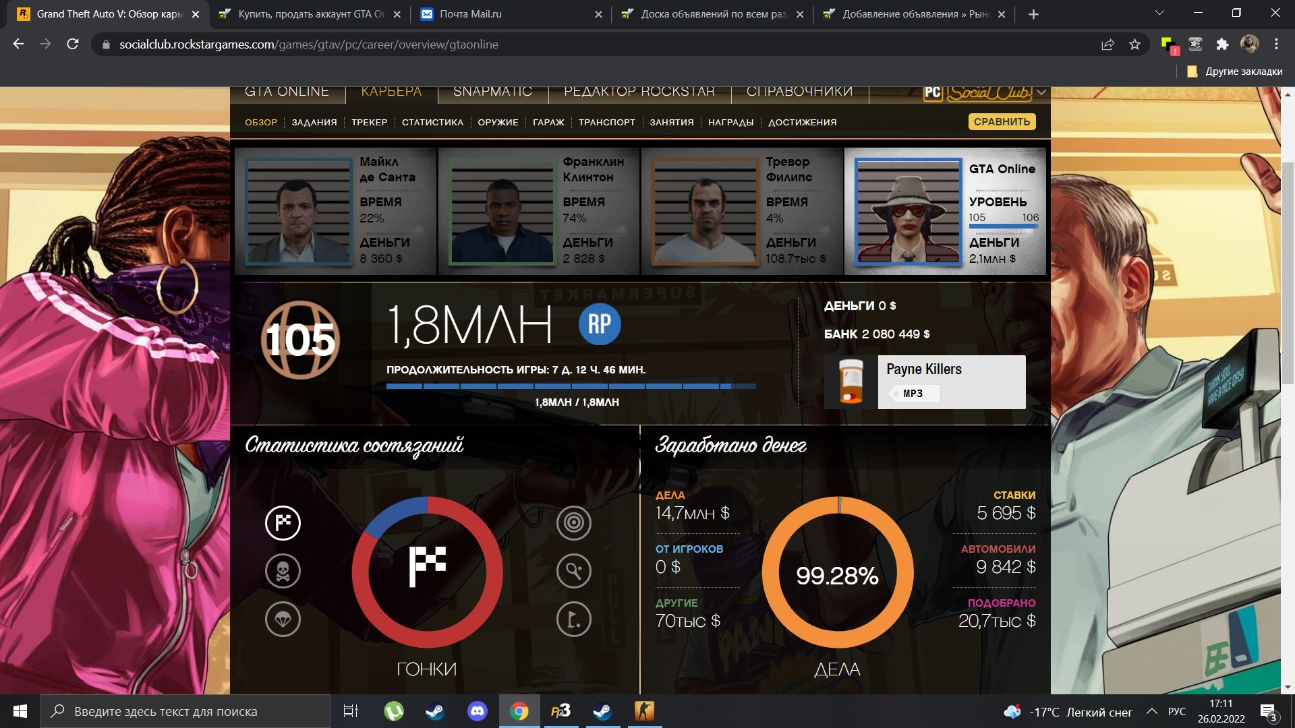Image resolution: width=1295 pixels, height=728 pixels.
Task: Click the Windows search box
Action: click(x=185, y=711)
